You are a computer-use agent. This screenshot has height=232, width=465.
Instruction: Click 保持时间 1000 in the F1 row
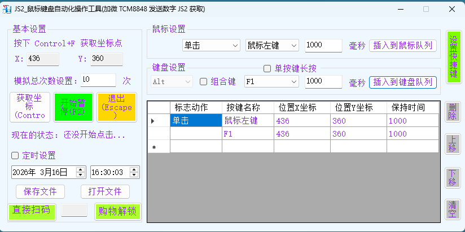point(413,134)
